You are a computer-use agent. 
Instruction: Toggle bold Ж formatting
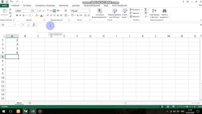(x=17, y=16)
